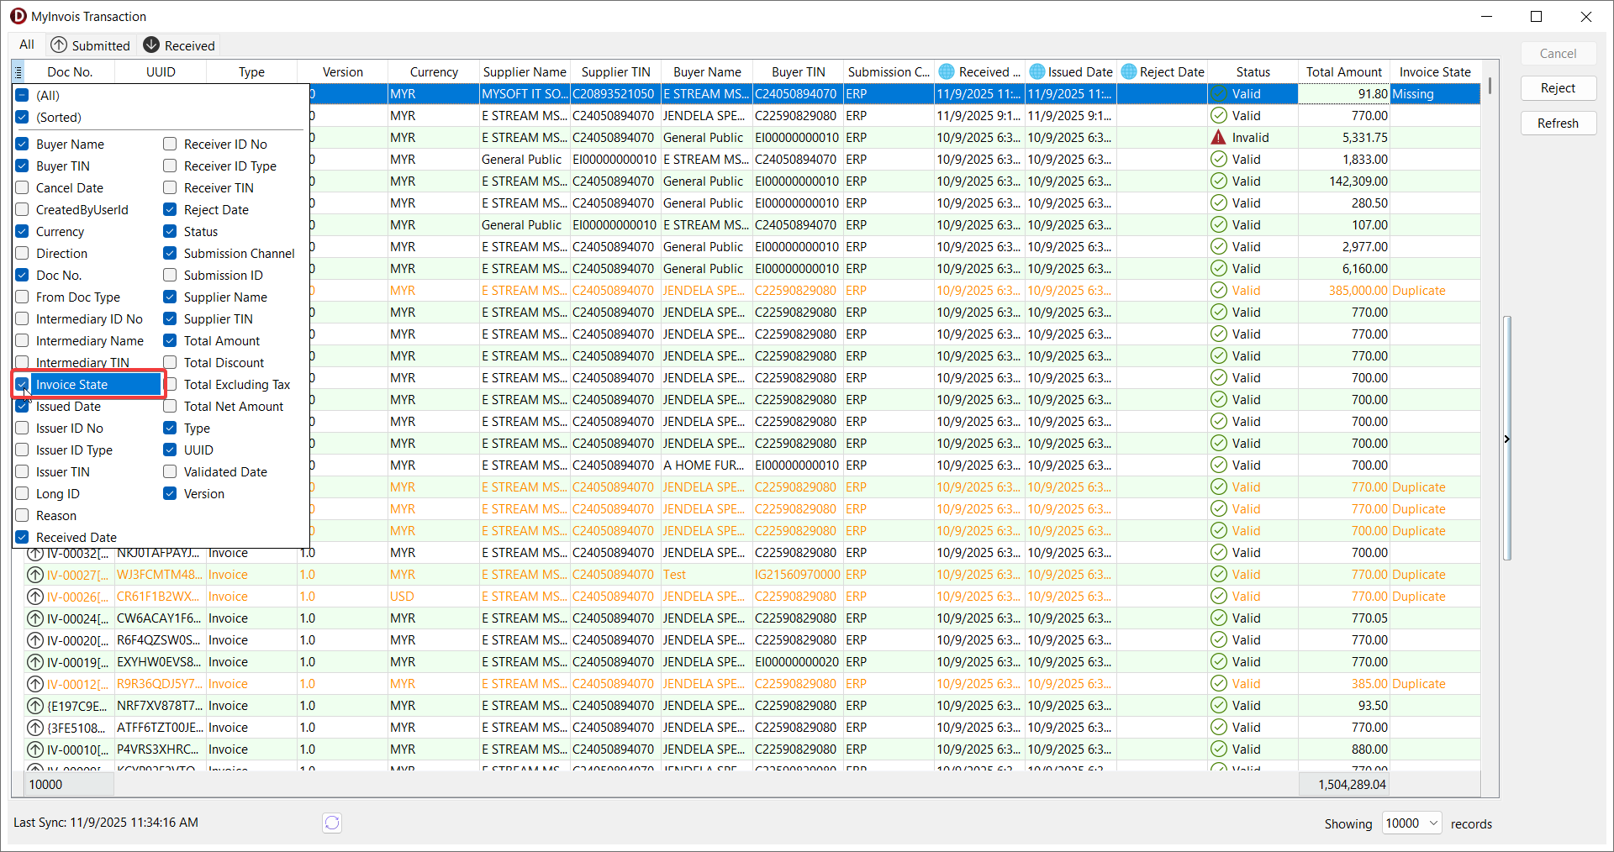
Task: Uncheck the Invoice State column checkbox
Action: click(23, 385)
